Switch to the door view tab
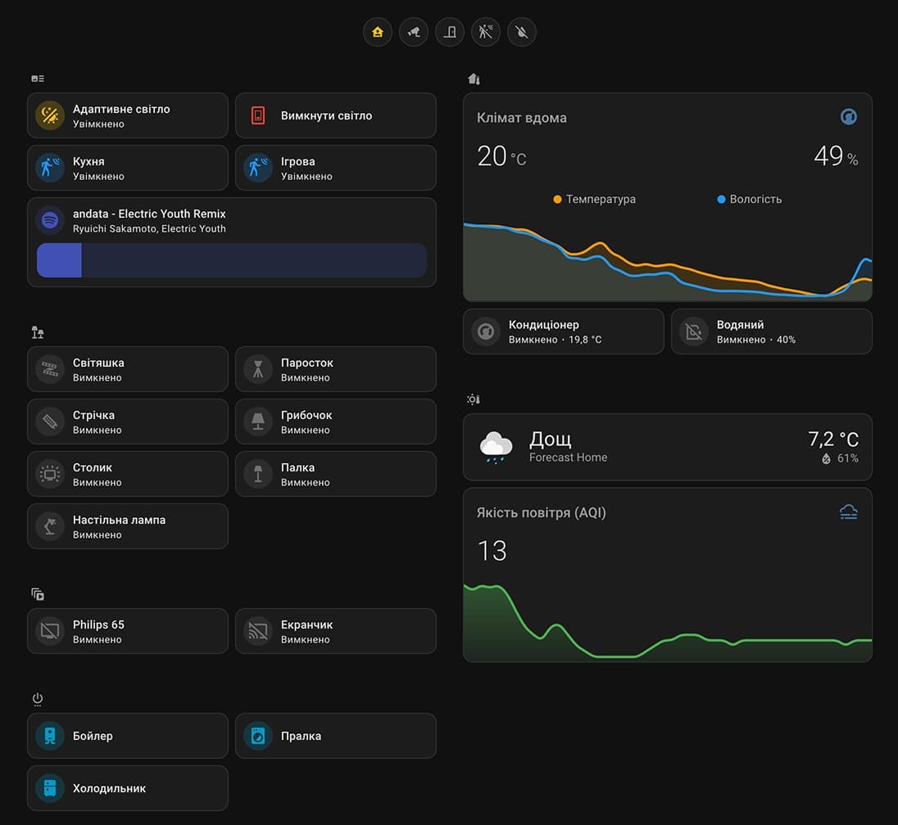This screenshot has height=825, width=898. [450, 32]
